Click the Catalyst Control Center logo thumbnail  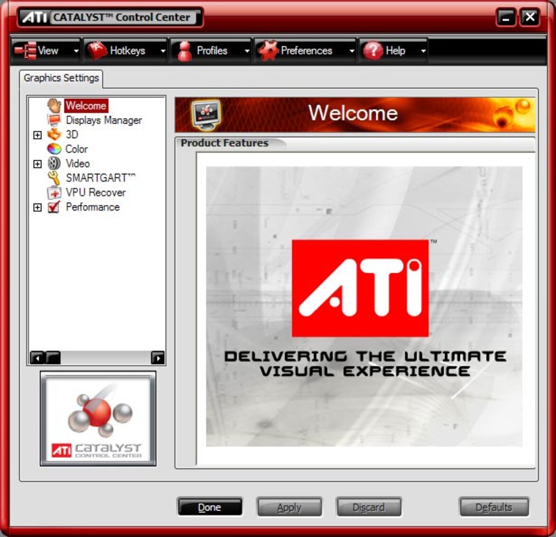98,419
